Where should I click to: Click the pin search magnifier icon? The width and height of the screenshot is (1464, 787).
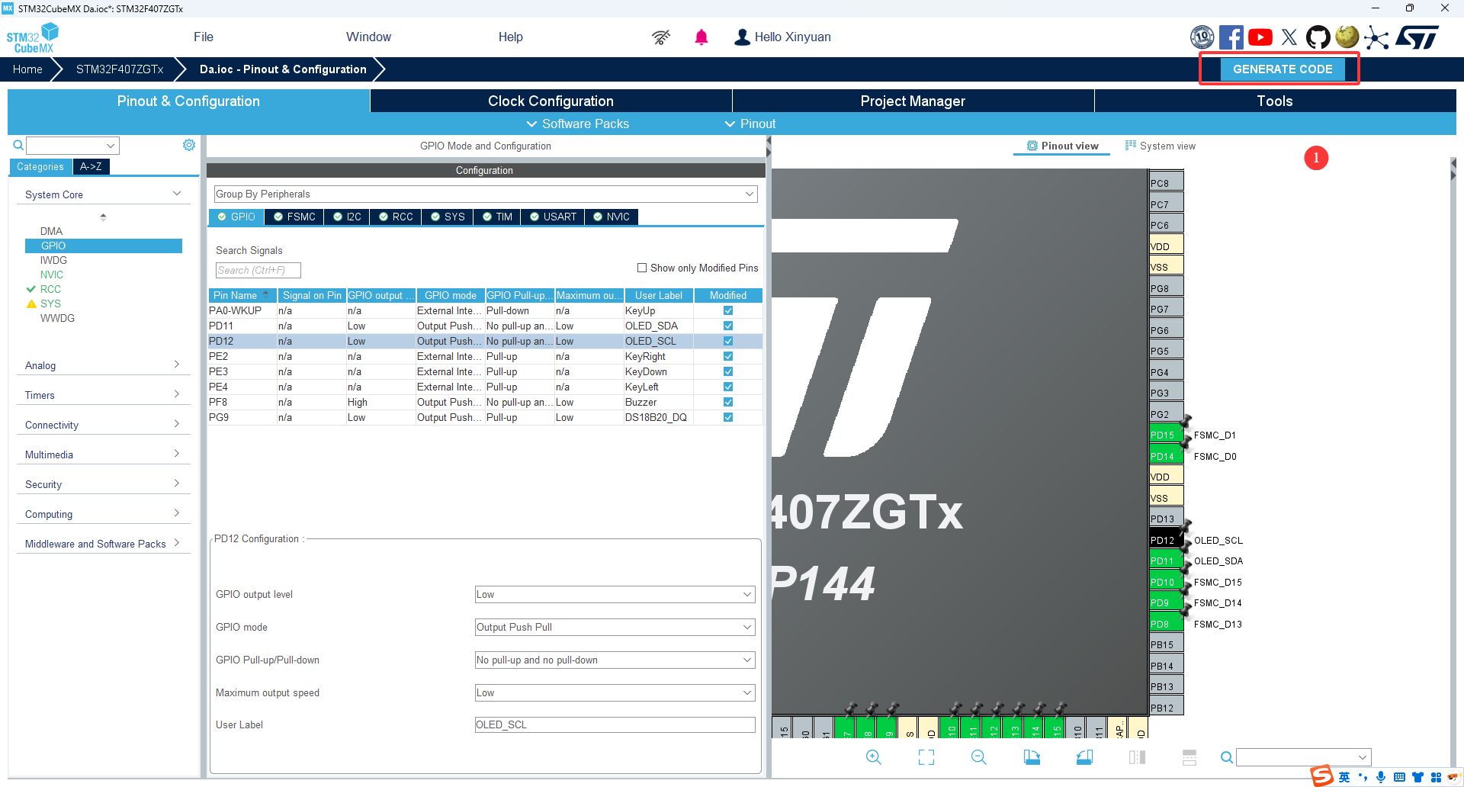tap(1226, 757)
